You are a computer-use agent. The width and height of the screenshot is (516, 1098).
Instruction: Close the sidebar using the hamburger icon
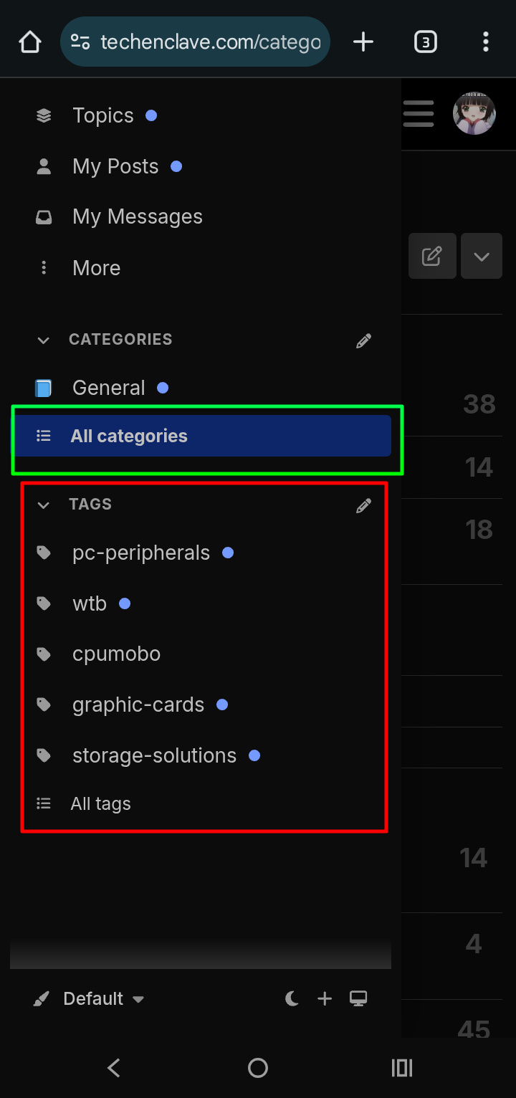419,113
